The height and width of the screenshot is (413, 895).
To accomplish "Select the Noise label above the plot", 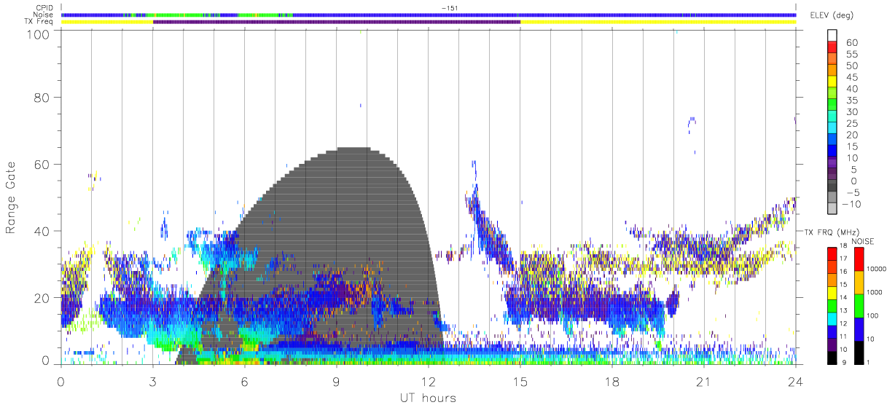I will 43,15.
